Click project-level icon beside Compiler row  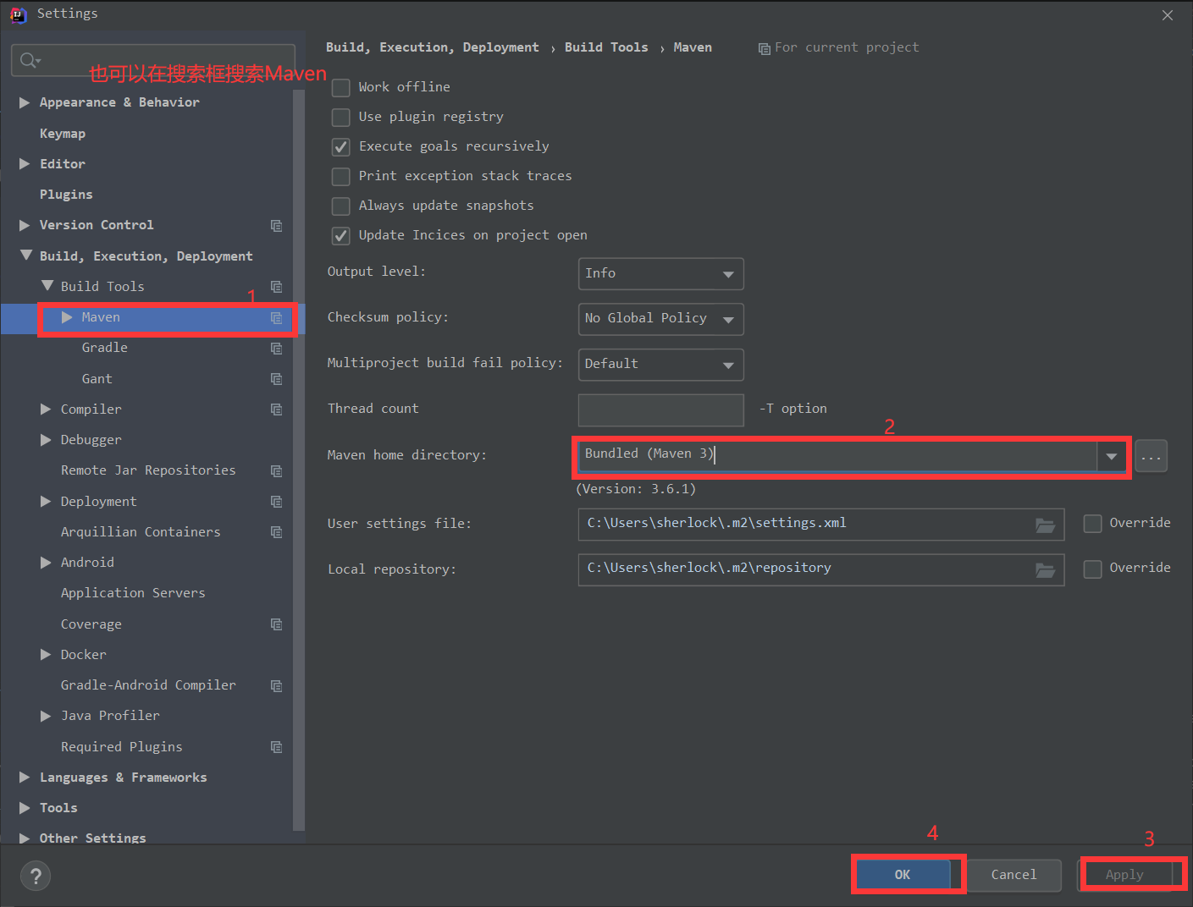(x=276, y=410)
